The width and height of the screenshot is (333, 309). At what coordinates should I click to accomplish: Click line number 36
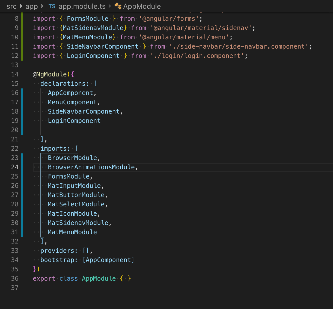click(15, 278)
